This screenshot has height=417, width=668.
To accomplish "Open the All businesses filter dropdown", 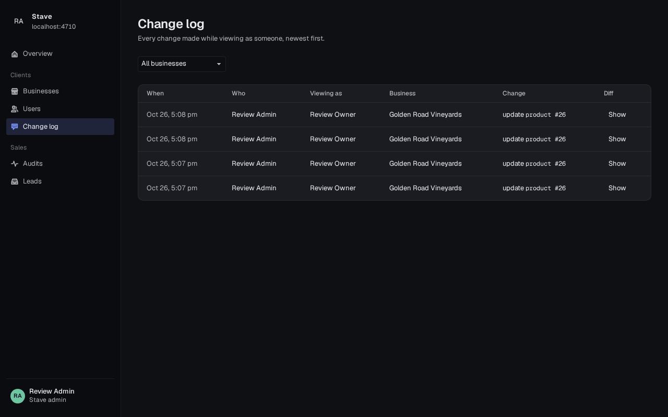I will 182,64.
